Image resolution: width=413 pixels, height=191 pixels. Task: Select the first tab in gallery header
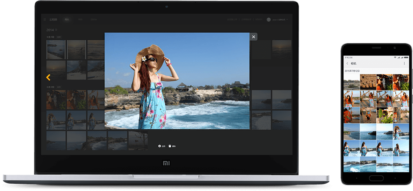pos(67,20)
